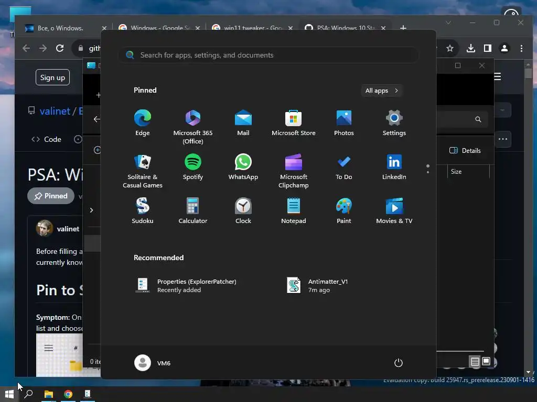
Task: Open the Sudoku game
Action: [x=143, y=211]
